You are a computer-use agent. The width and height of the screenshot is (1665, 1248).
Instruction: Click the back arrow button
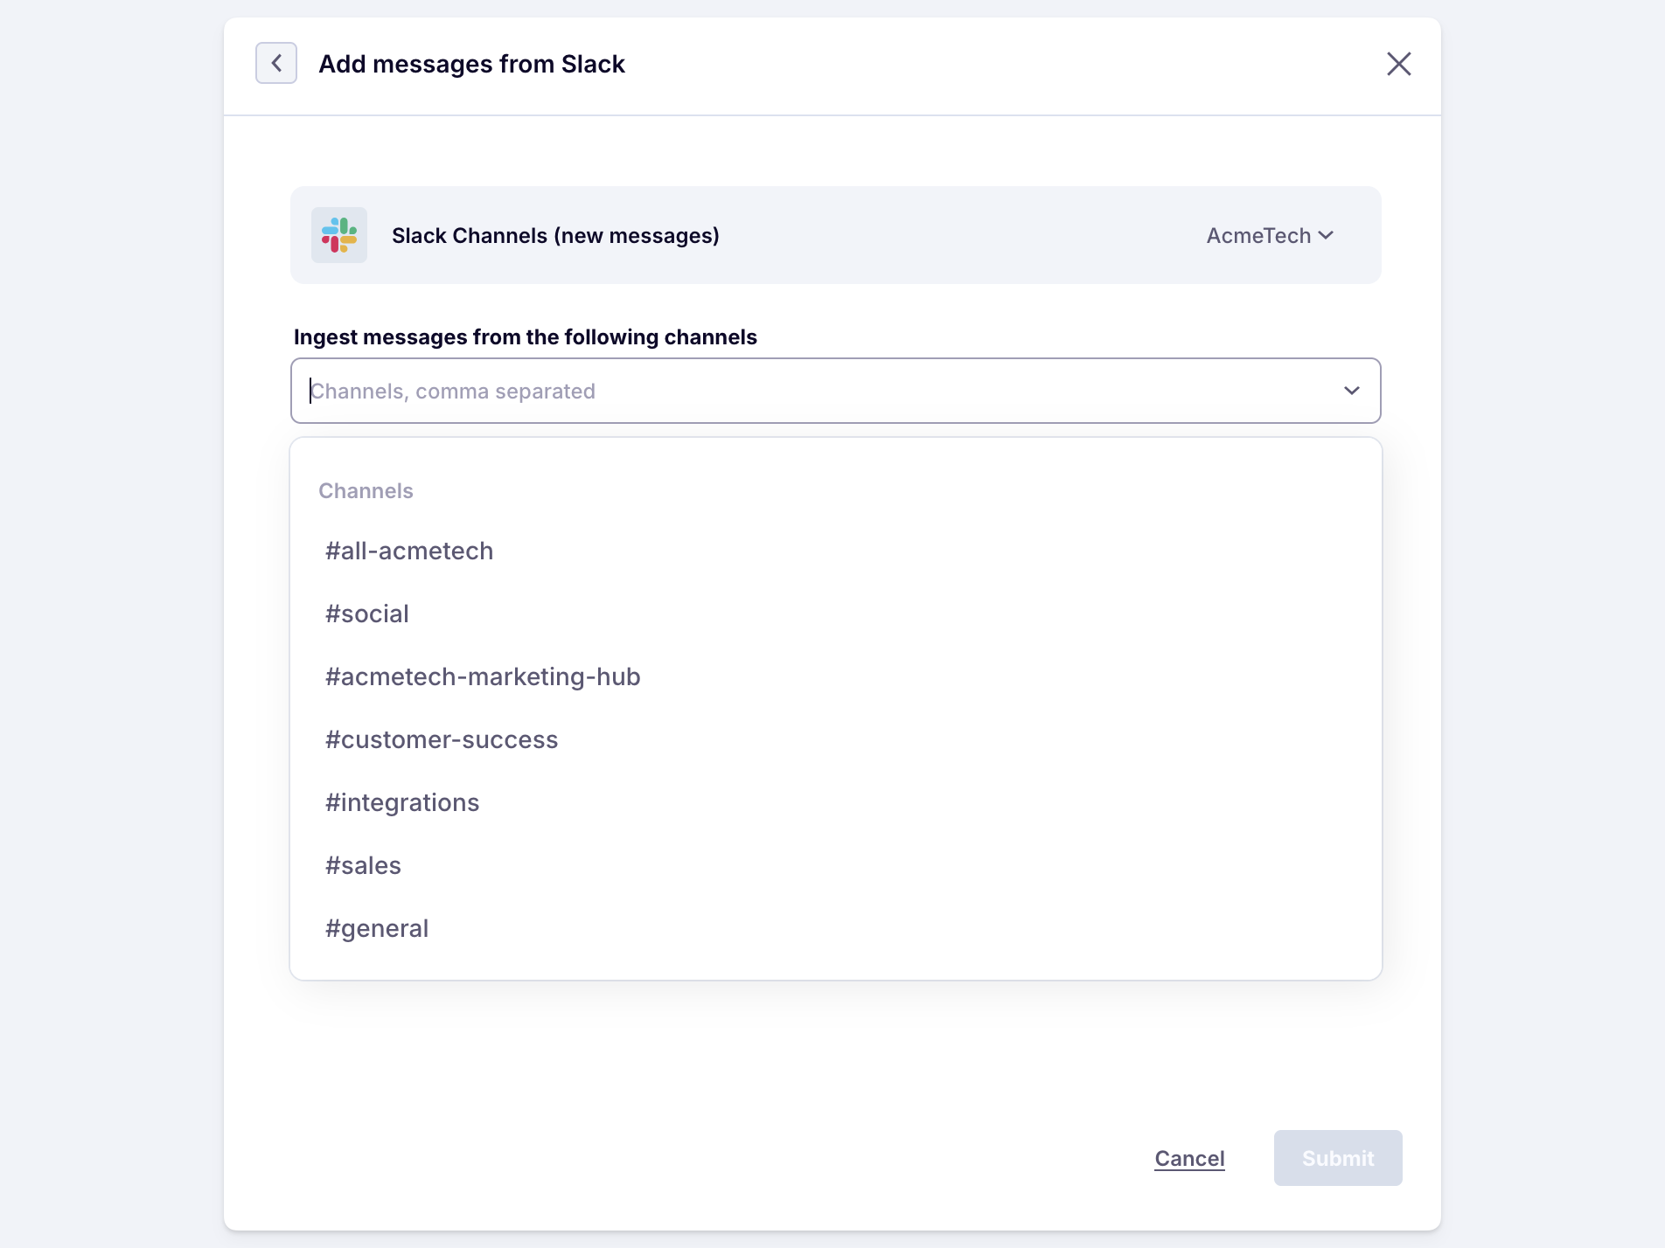(276, 63)
